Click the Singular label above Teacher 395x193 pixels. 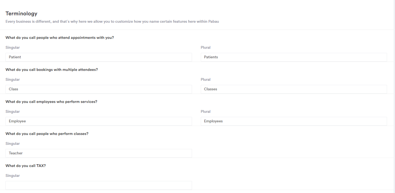point(13,143)
